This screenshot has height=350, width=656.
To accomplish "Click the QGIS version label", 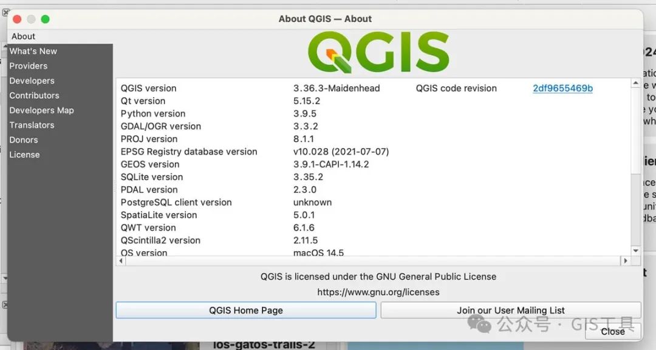I will tap(149, 88).
